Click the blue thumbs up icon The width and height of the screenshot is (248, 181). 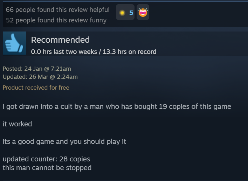14,43
